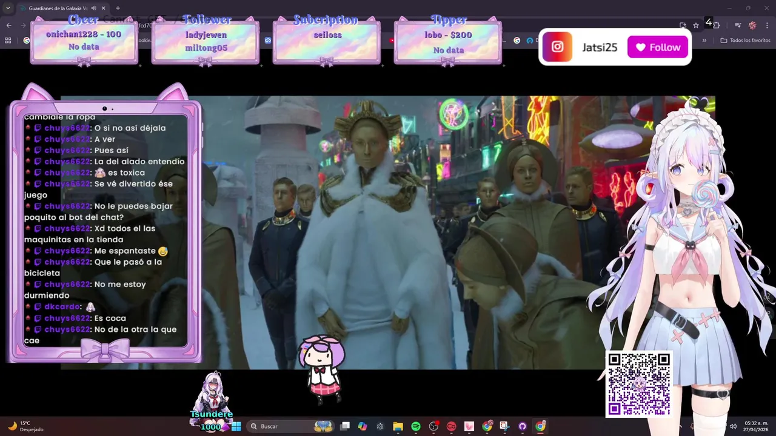Open the media control icon in Chrome toolbar
This screenshot has height=436, width=776.
(x=738, y=25)
